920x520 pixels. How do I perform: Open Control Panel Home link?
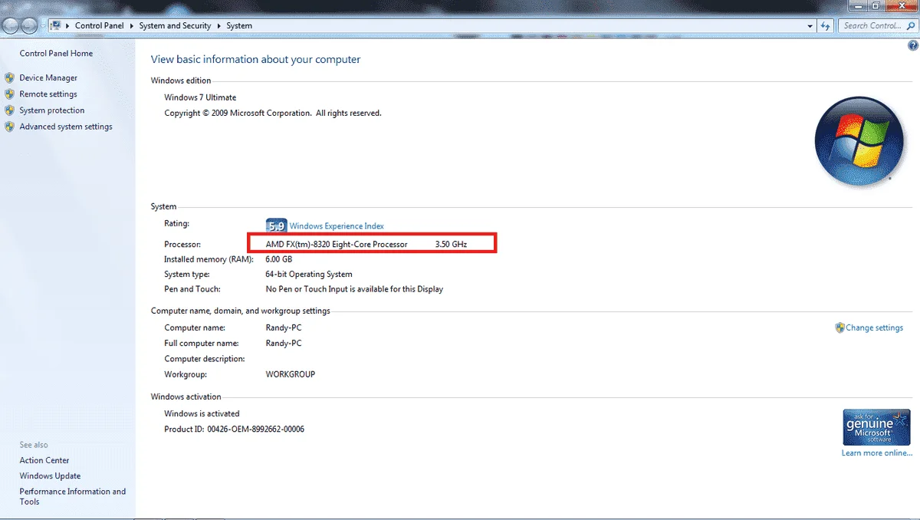56,54
